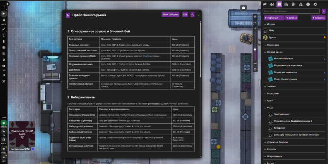Open the info help tab
This screenshot has width=328, height=164.
click(x=308, y=4)
